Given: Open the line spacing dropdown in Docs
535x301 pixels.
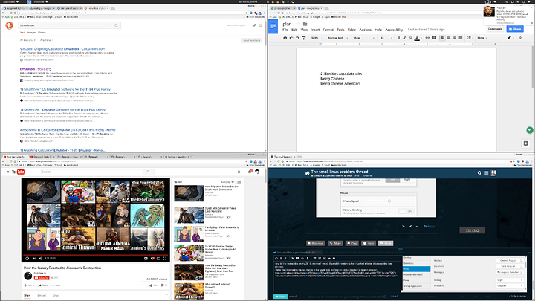Looking at the screenshot, I should coord(470,38).
